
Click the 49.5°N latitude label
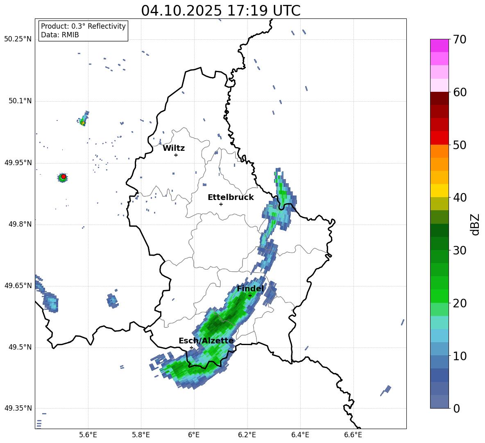tap(20, 347)
